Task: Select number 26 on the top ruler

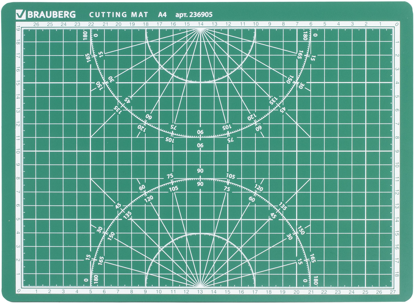Action: pos(36,24)
